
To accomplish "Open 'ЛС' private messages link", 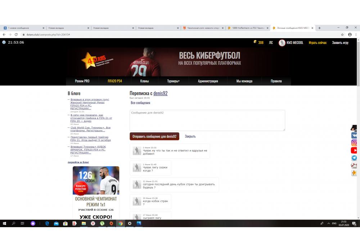I will pyautogui.click(x=271, y=43).
